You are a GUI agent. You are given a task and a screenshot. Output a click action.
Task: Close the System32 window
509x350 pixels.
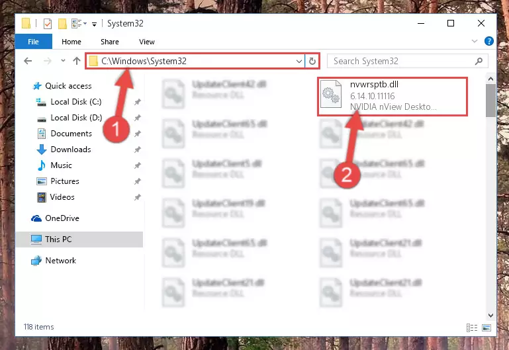pyautogui.click(x=481, y=23)
